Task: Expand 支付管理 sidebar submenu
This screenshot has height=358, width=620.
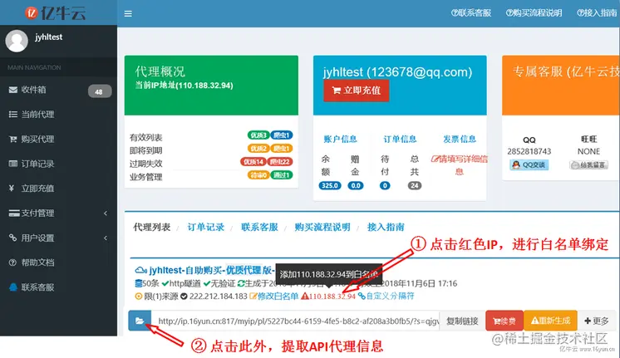Action: coord(58,213)
